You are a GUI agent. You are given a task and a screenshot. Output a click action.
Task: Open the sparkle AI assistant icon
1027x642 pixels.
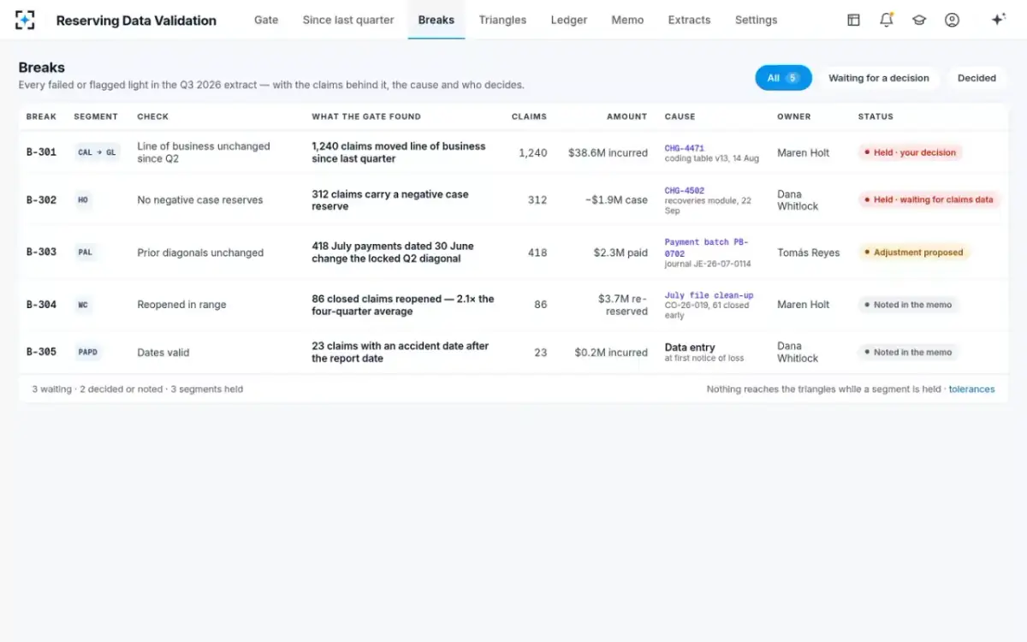(998, 20)
